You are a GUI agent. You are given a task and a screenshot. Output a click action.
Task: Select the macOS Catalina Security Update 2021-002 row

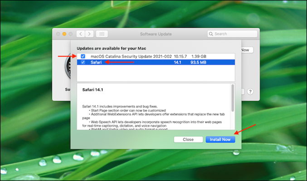[156, 56]
